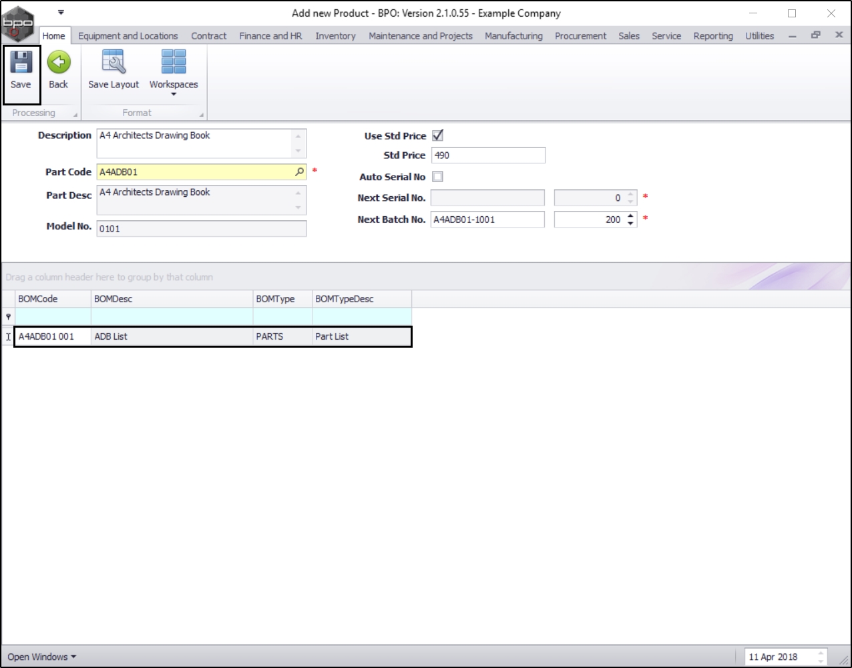Toggle the Use Std Price checkbox
The width and height of the screenshot is (852, 668).
[438, 135]
